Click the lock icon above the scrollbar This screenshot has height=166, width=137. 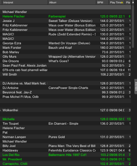(x=133, y=2)
